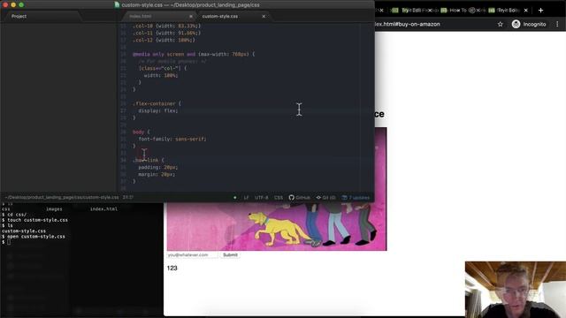The height and width of the screenshot is (318, 566).
Task: Place cursor on the .col-12 rule line
Action: [x=164, y=40]
